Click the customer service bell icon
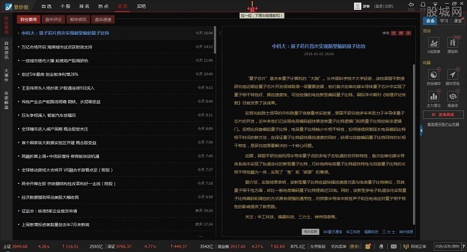The width and height of the screenshot is (467, 252). pyautogui.click(x=423, y=4)
